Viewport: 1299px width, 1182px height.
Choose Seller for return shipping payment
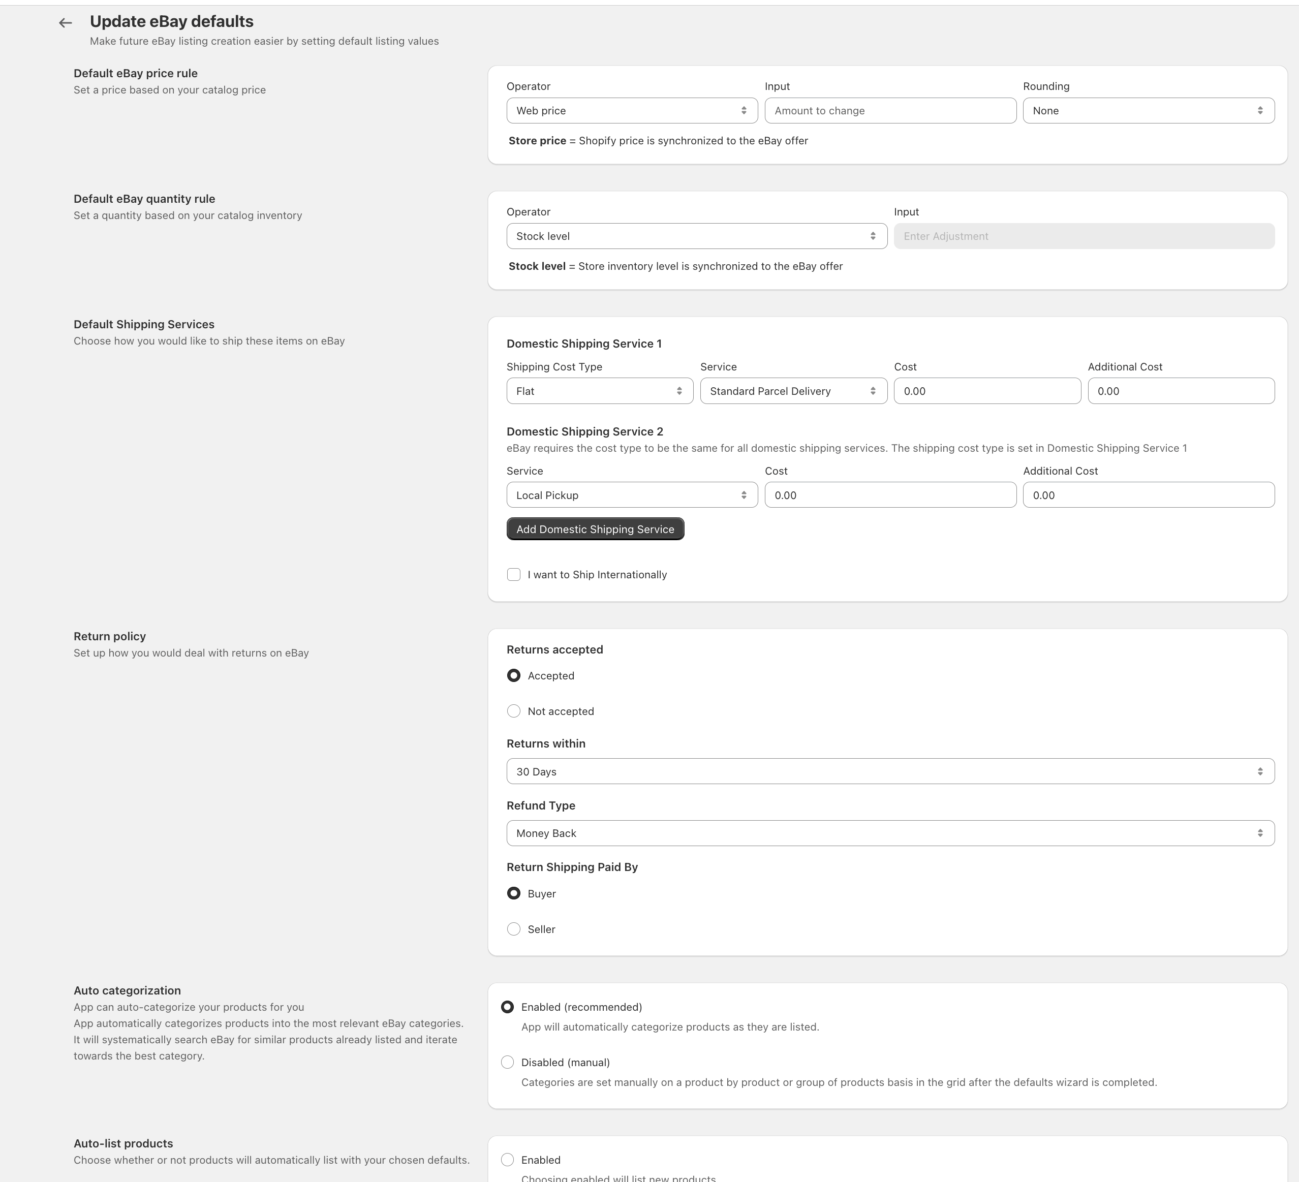(x=513, y=929)
